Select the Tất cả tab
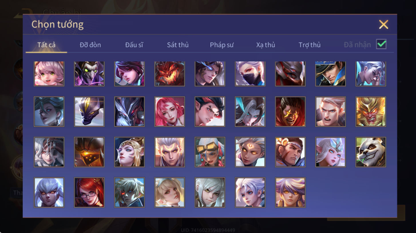The height and width of the screenshot is (233, 416). point(46,45)
